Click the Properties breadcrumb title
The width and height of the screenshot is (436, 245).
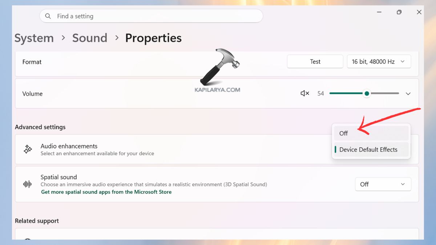pos(153,38)
